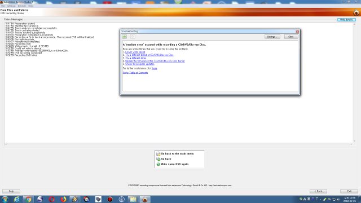Click the Exit button at bottom right

coord(349,191)
